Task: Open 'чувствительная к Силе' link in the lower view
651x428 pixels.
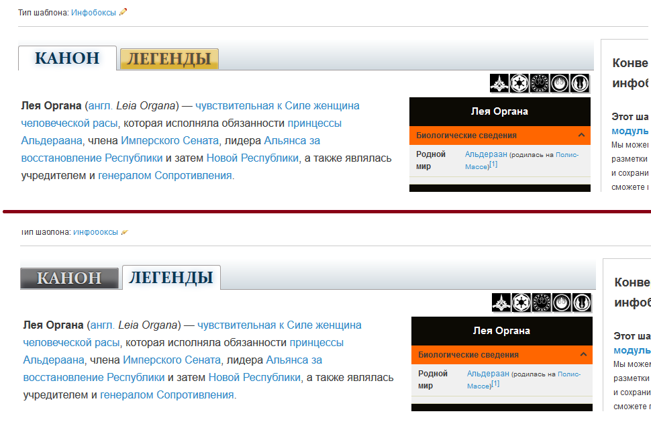Action: coord(254,325)
